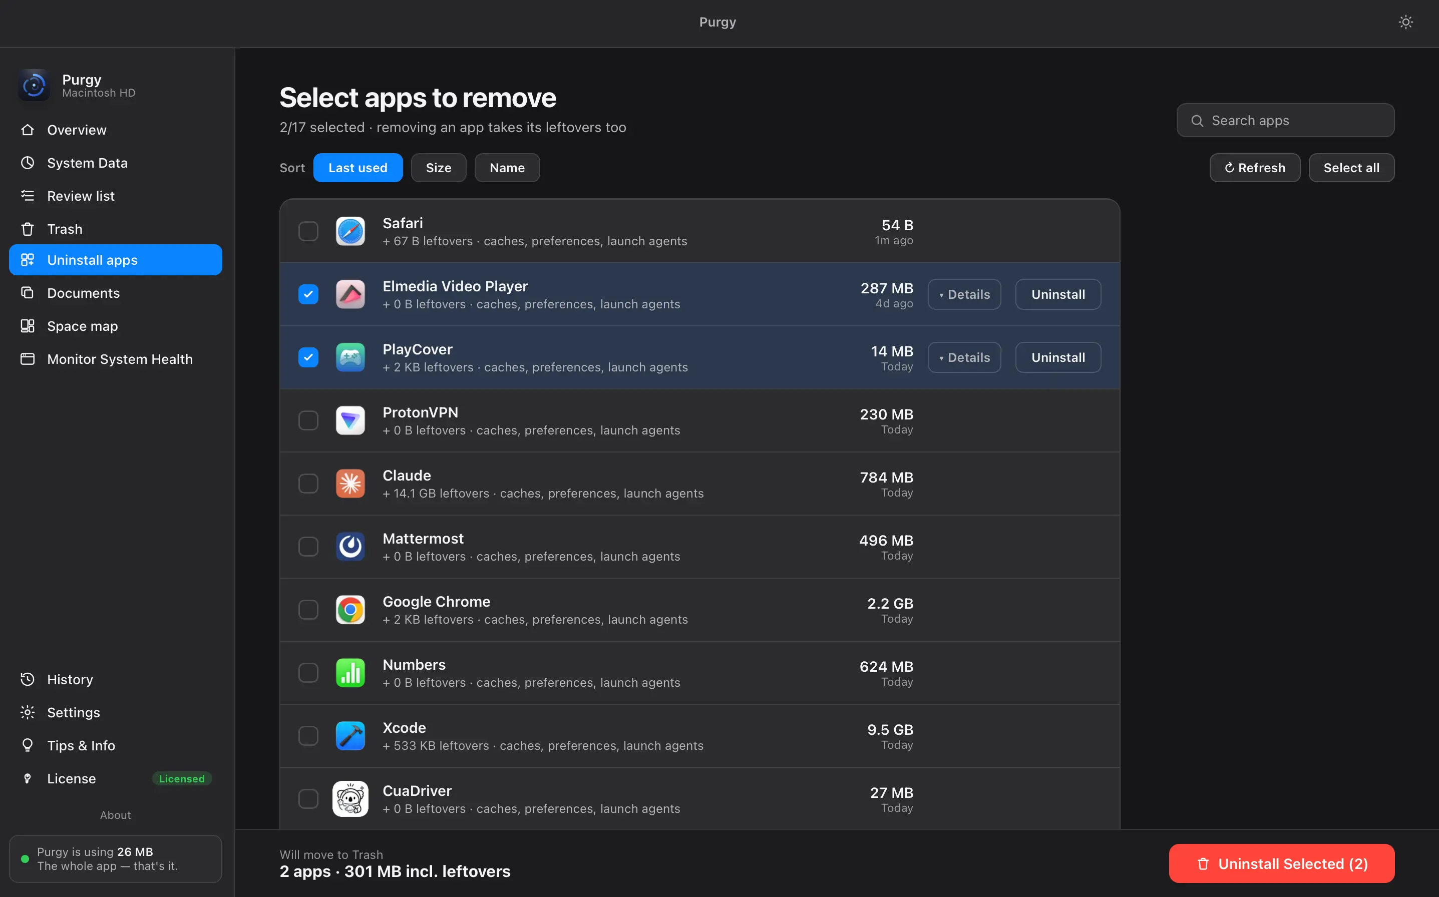Click the Tips & Info lightbulb icon
The image size is (1439, 897).
[28, 745]
